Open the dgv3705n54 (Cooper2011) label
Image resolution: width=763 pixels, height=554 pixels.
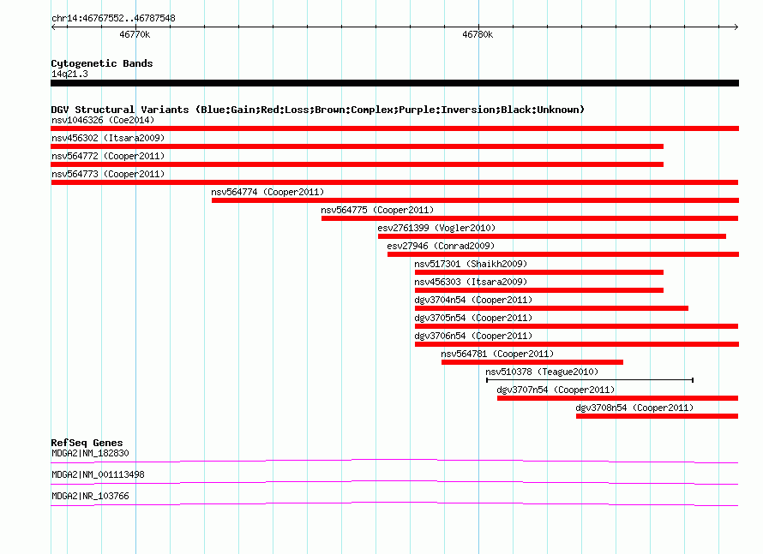(473, 318)
